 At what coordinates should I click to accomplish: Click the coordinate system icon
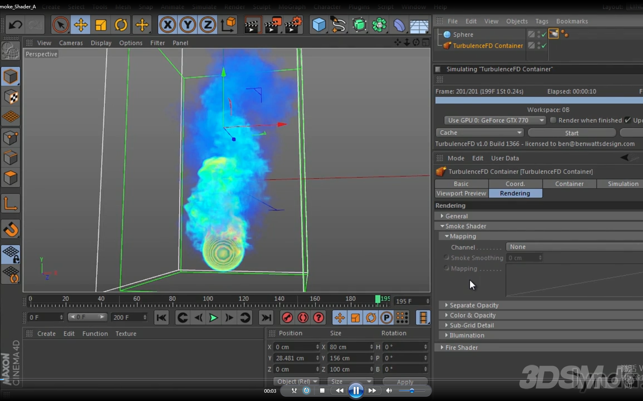(x=228, y=25)
